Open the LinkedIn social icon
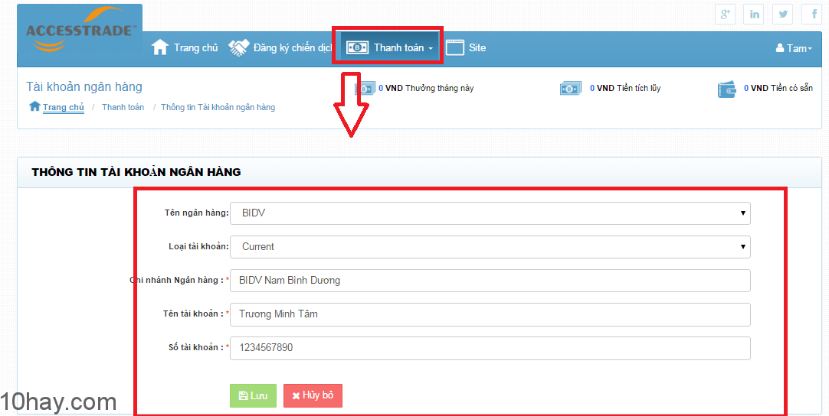The width and height of the screenshot is (829, 416). 754,14
